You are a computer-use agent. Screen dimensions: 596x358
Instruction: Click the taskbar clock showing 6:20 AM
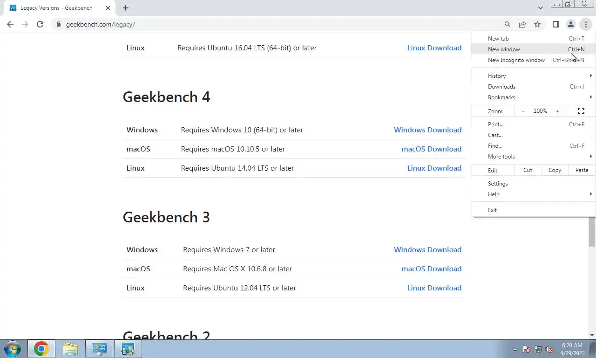pos(572,349)
